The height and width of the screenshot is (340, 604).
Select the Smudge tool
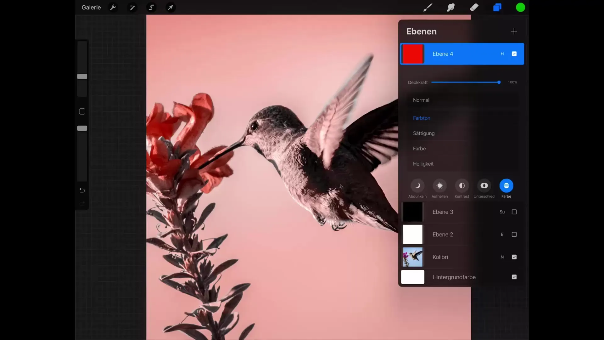point(451,7)
